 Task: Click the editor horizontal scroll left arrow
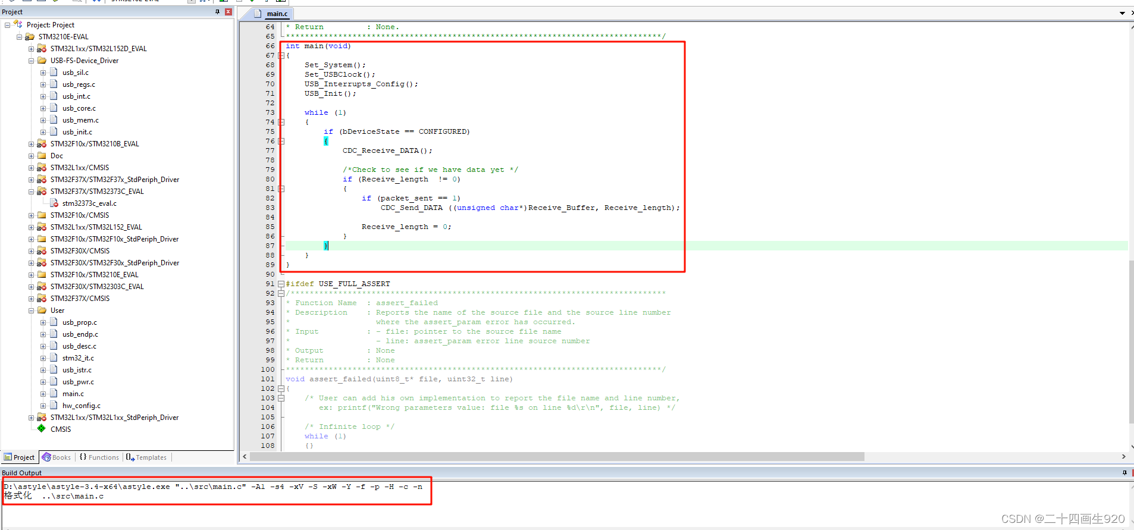tap(245, 456)
